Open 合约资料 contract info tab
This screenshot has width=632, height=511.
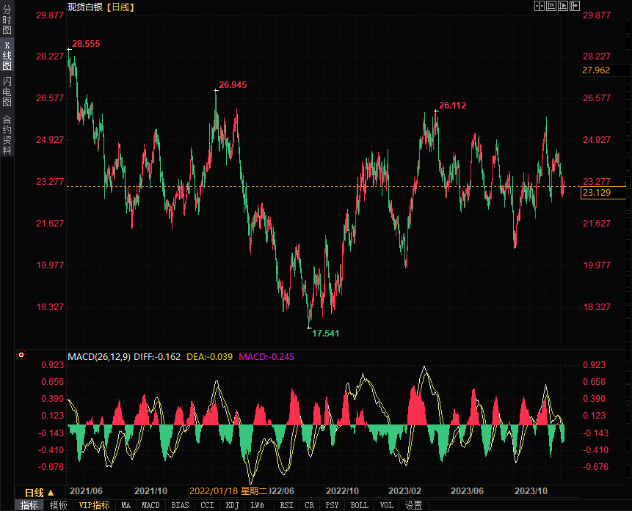tap(7, 134)
